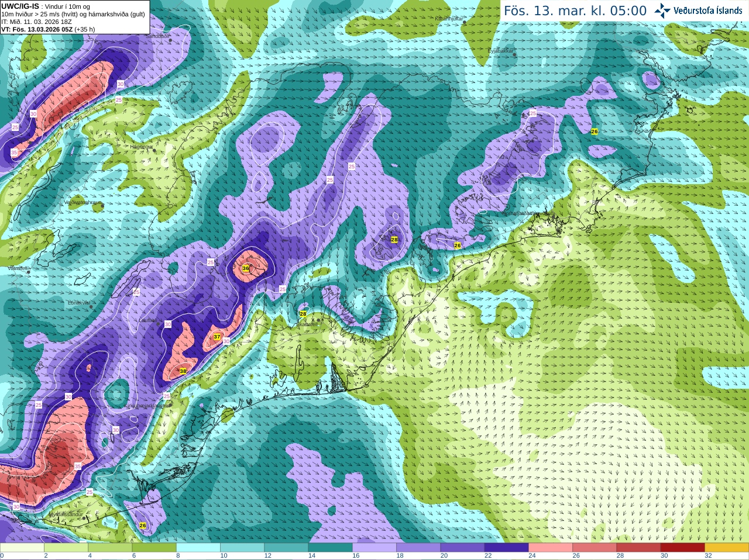Click the Eyjabakkar place label
The width and height of the screenshot is (749, 560).
[x=501, y=51]
